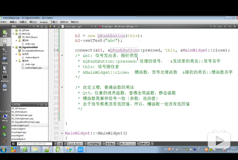Screen dimensions: 238x160
Task: Click the green Run button
Action: tap(5, 128)
